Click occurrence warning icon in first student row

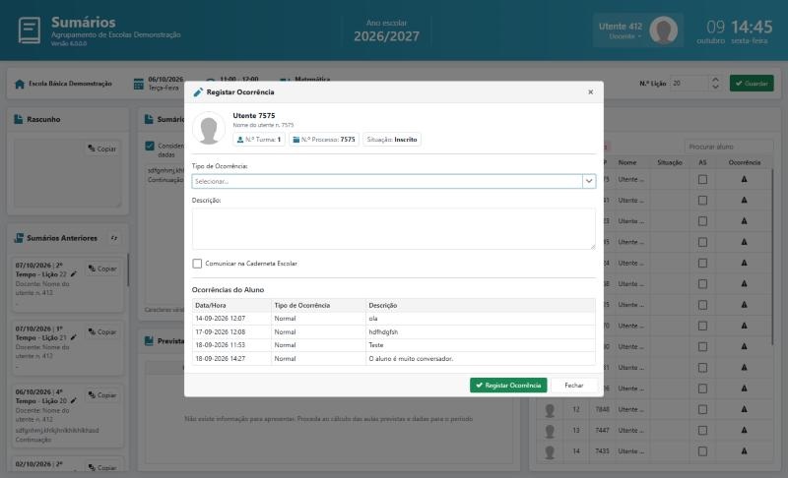click(x=745, y=179)
